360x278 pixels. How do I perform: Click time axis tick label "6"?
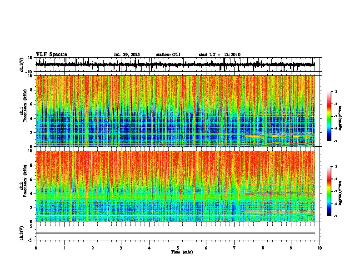point(206,248)
